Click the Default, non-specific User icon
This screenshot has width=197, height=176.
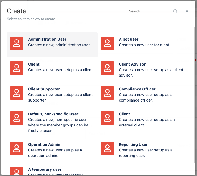[17, 118]
